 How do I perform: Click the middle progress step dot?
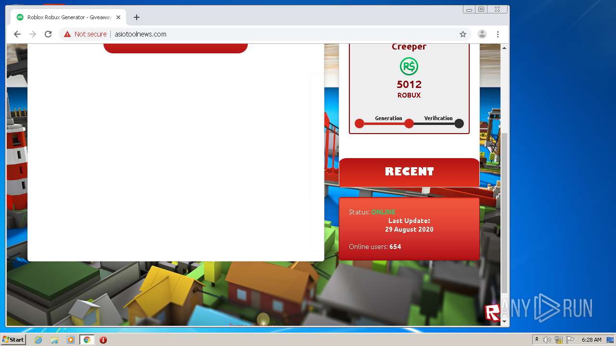coord(409,124)
